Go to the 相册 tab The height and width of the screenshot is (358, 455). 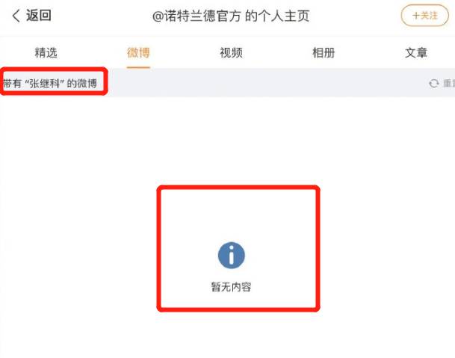(324, 53)
